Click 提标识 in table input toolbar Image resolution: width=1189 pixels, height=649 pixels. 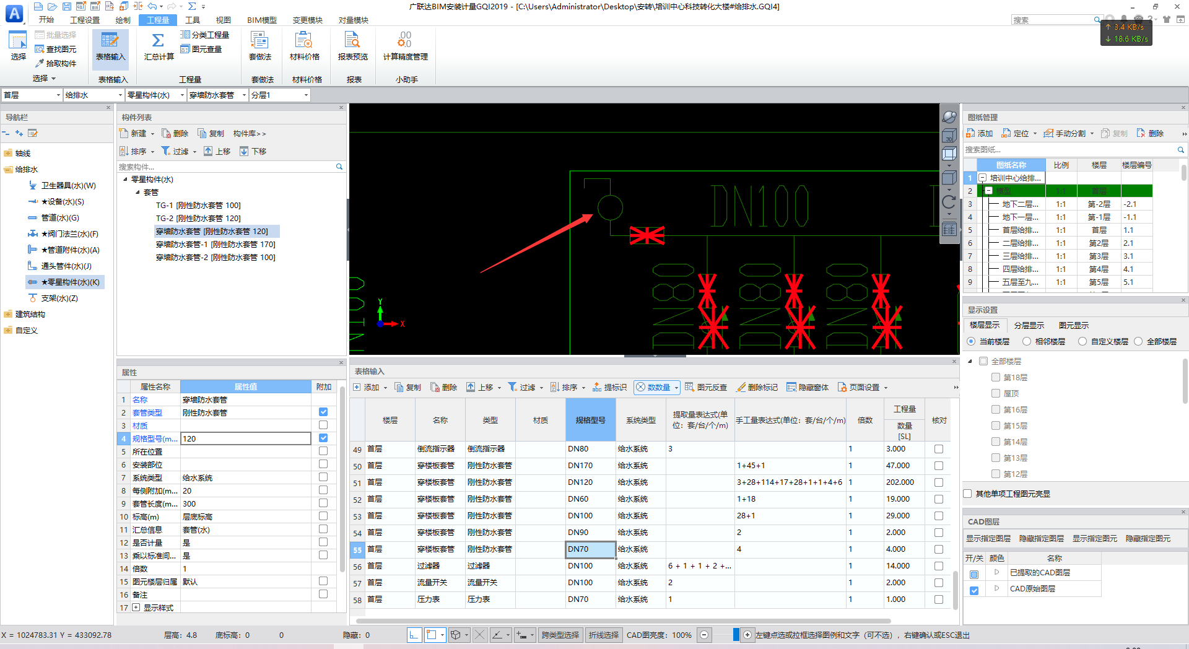[609, 387]
